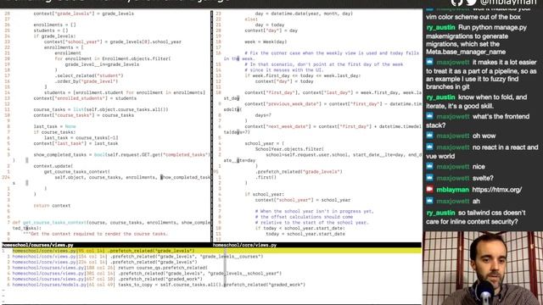543x305 pixels.
Task: Open the https://htmx.org/ link in chat
Action: pos(496,190)
